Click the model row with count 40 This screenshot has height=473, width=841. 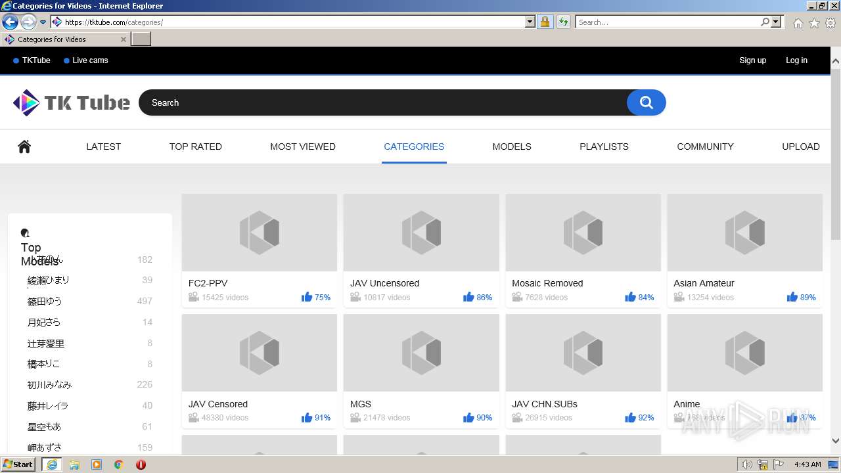point(90,406)
